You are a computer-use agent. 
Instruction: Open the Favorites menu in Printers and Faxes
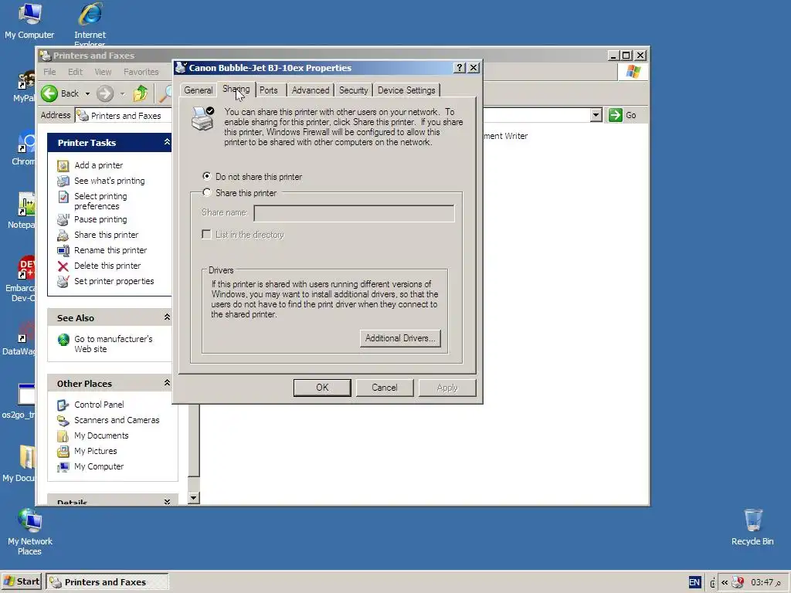click(x=141, y=72)
